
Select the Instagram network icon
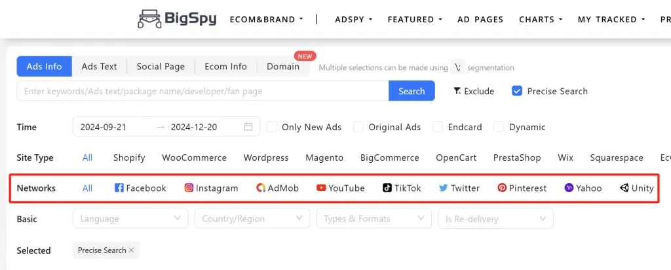pos(189,188)
